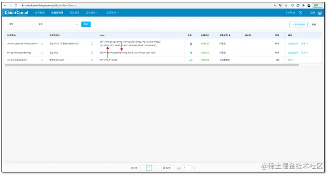Bookmark this page with the star icon
The image size is (329, 176).
click(286, 6)
